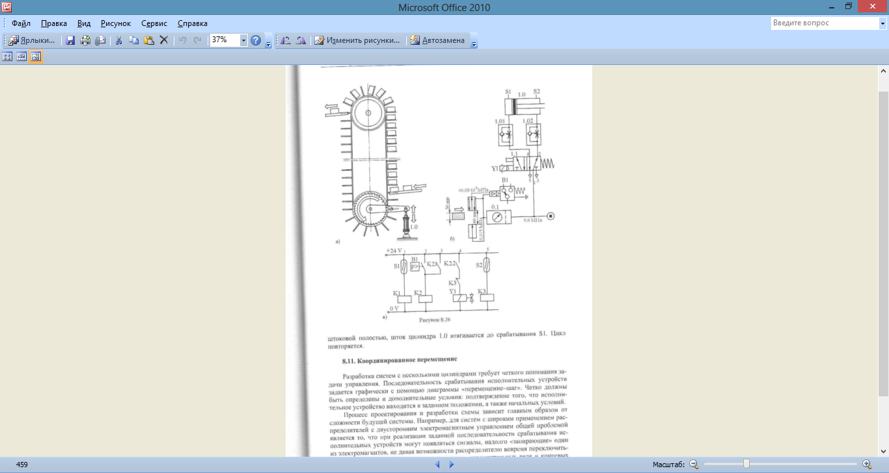The width and height of the screenshot is (889, 473).
Task: Click the 459 status bar value
Action: tap(21, 465)
